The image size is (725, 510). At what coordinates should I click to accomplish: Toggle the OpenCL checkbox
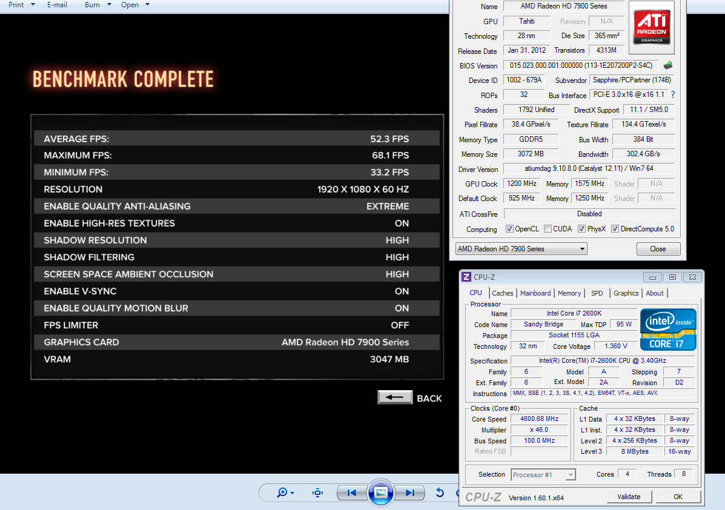click(x=509, y=229)
